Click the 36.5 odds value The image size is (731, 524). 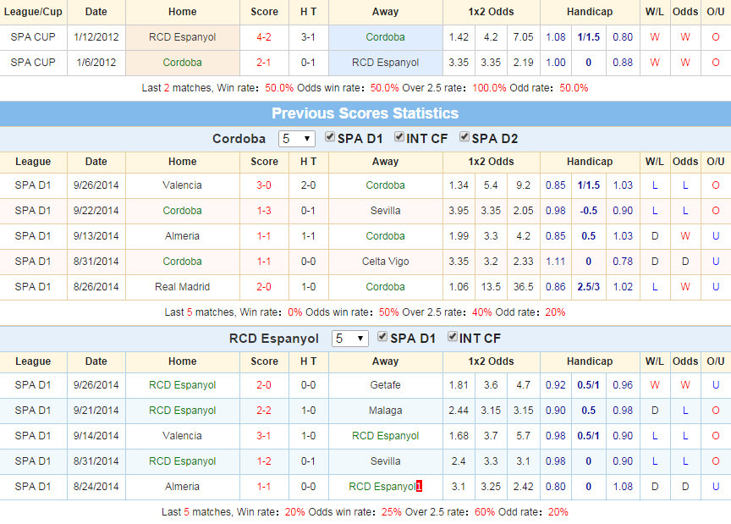[523, 287]
